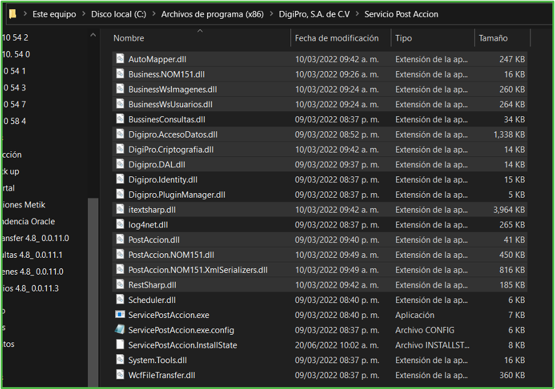Sort files by Tamaño column header

coord(493,38)
